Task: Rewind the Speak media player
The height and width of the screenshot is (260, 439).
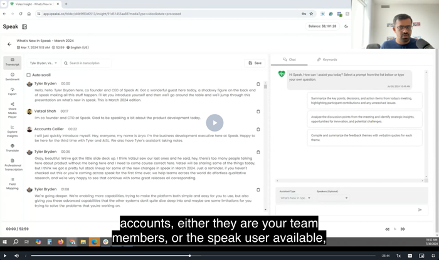Action: coord(387,229)
